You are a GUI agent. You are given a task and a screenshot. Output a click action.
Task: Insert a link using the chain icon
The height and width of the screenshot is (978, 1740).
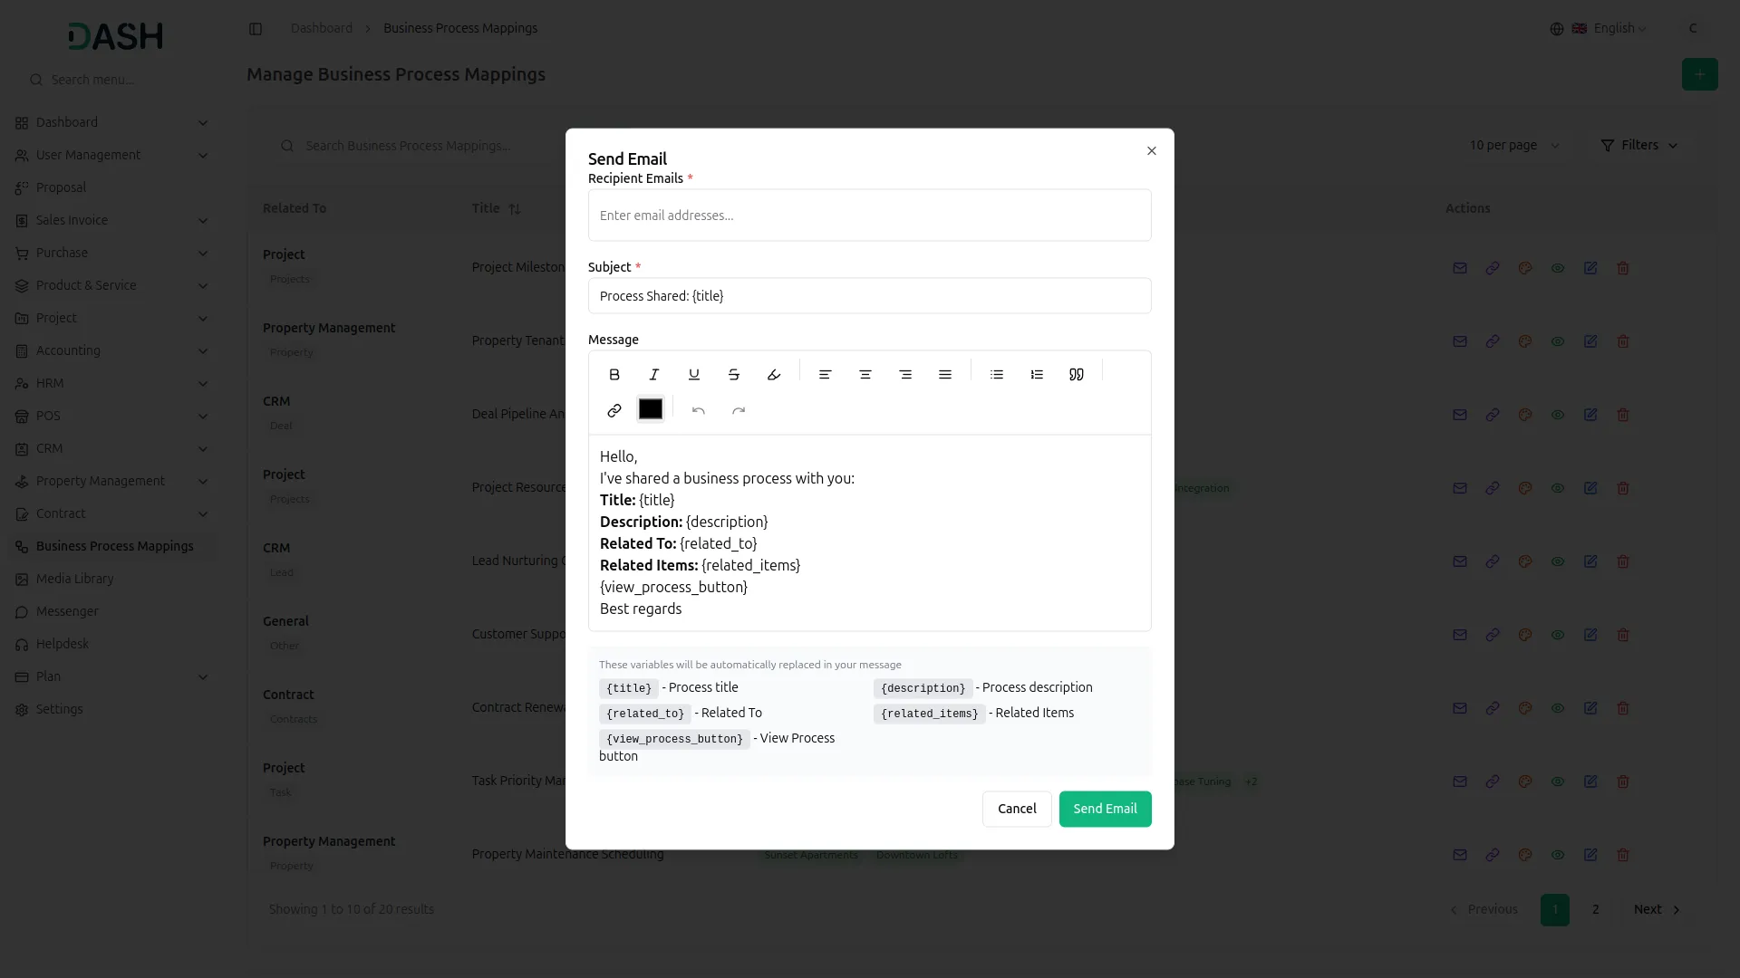pyautogui.click(x=614, y=410)
